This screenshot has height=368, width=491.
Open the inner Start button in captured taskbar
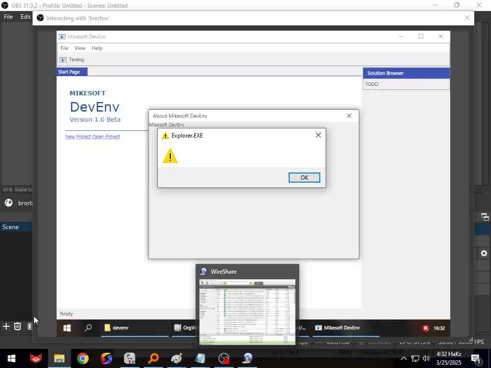click(x=67, y=328)
